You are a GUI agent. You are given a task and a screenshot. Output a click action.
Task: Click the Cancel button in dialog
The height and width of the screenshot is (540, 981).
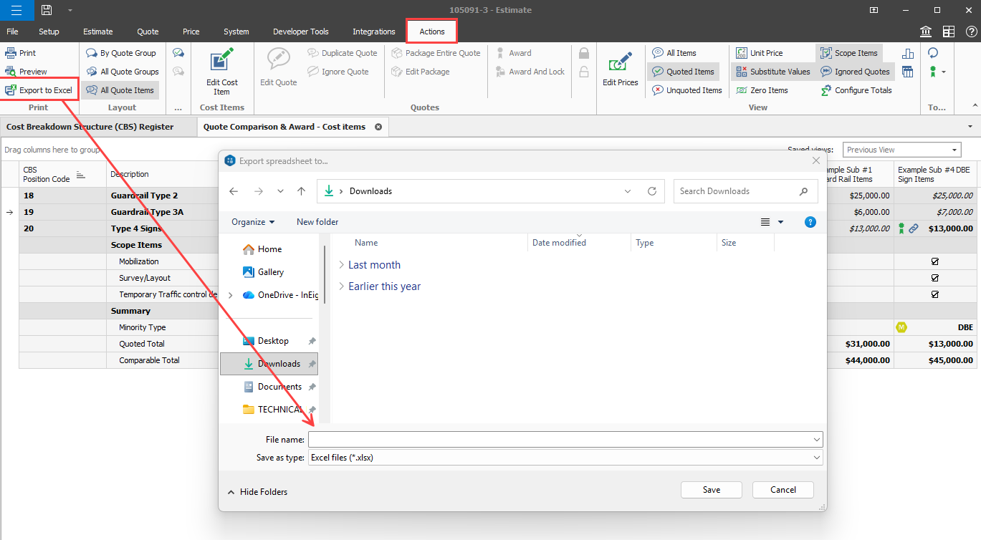click(x=783, y=490)
